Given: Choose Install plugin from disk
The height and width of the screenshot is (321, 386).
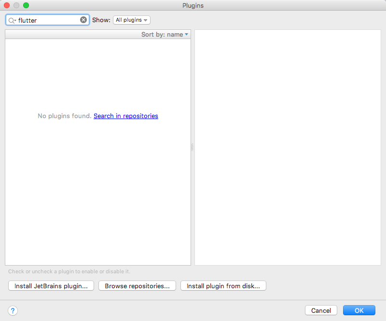Looking at the screenshot, I should (x=223, y=286).
